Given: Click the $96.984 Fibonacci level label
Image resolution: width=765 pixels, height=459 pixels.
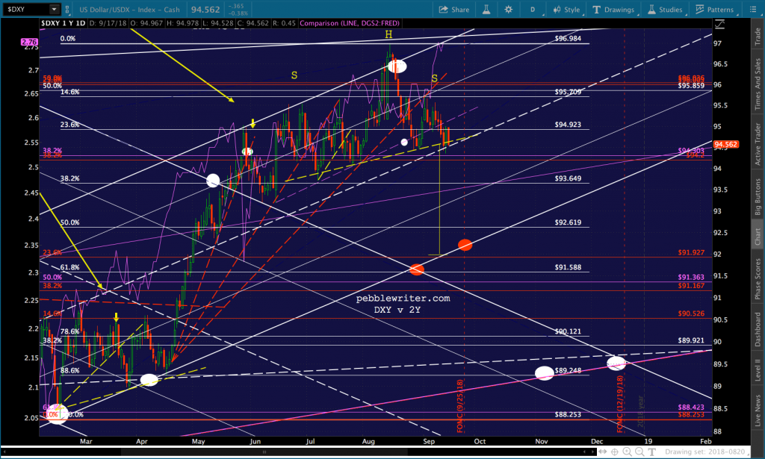Looking at the screenshot, I should pos(568,38).
